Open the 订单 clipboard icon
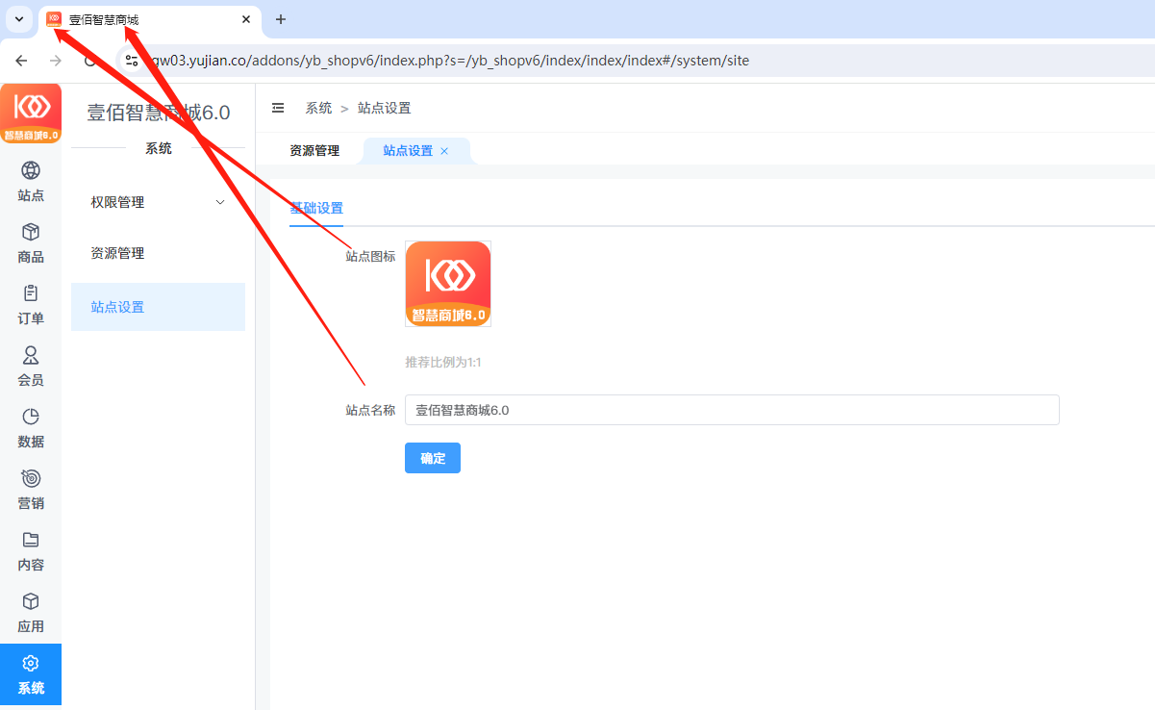This screenshot has height=710, width=1155. pyautogui.click(x=31, y=294)
